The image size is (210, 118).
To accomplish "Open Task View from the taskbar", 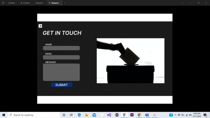I will click(x=71, y=115).
